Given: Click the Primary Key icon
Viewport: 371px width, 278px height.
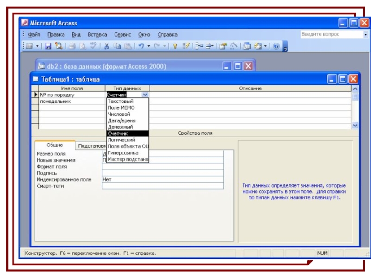Looking at the screenshot, I should coord(175,46).
